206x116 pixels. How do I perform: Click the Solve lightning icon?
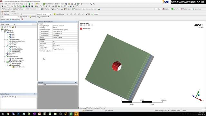(x=36, y=4)
